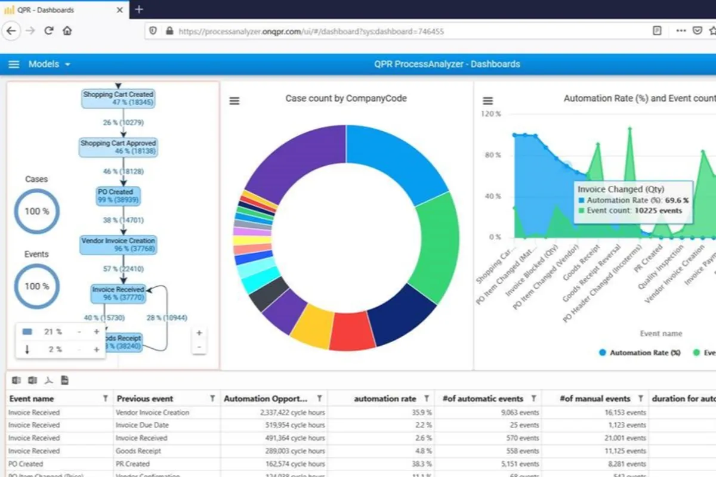Export the table with the leftmost Excel icon
Screen dimensions: 716x477
coord(16,380)
